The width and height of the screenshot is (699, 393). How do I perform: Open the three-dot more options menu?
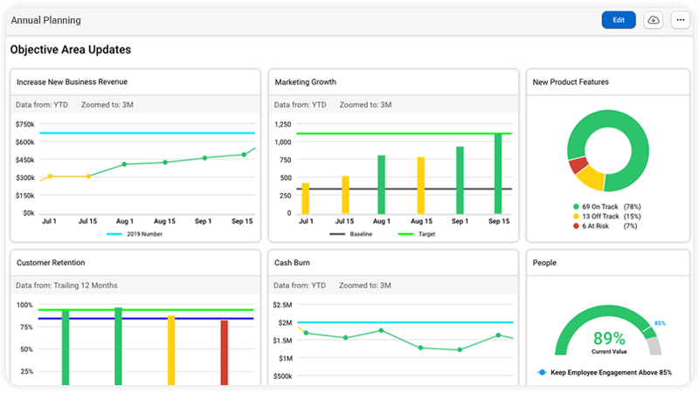(681, 20)
